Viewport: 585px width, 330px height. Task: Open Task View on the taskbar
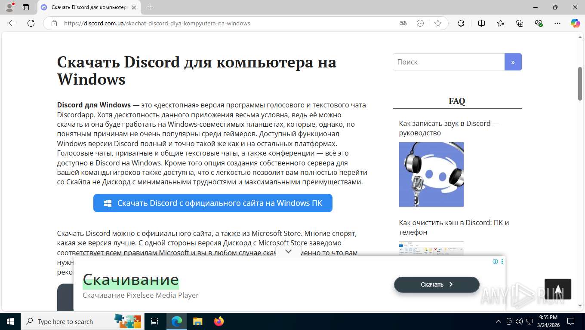click(x=155, y=321)
